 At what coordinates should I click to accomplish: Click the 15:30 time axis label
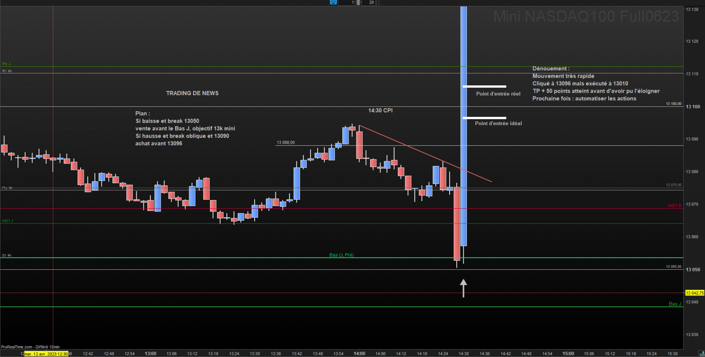(x=672, y=353)
